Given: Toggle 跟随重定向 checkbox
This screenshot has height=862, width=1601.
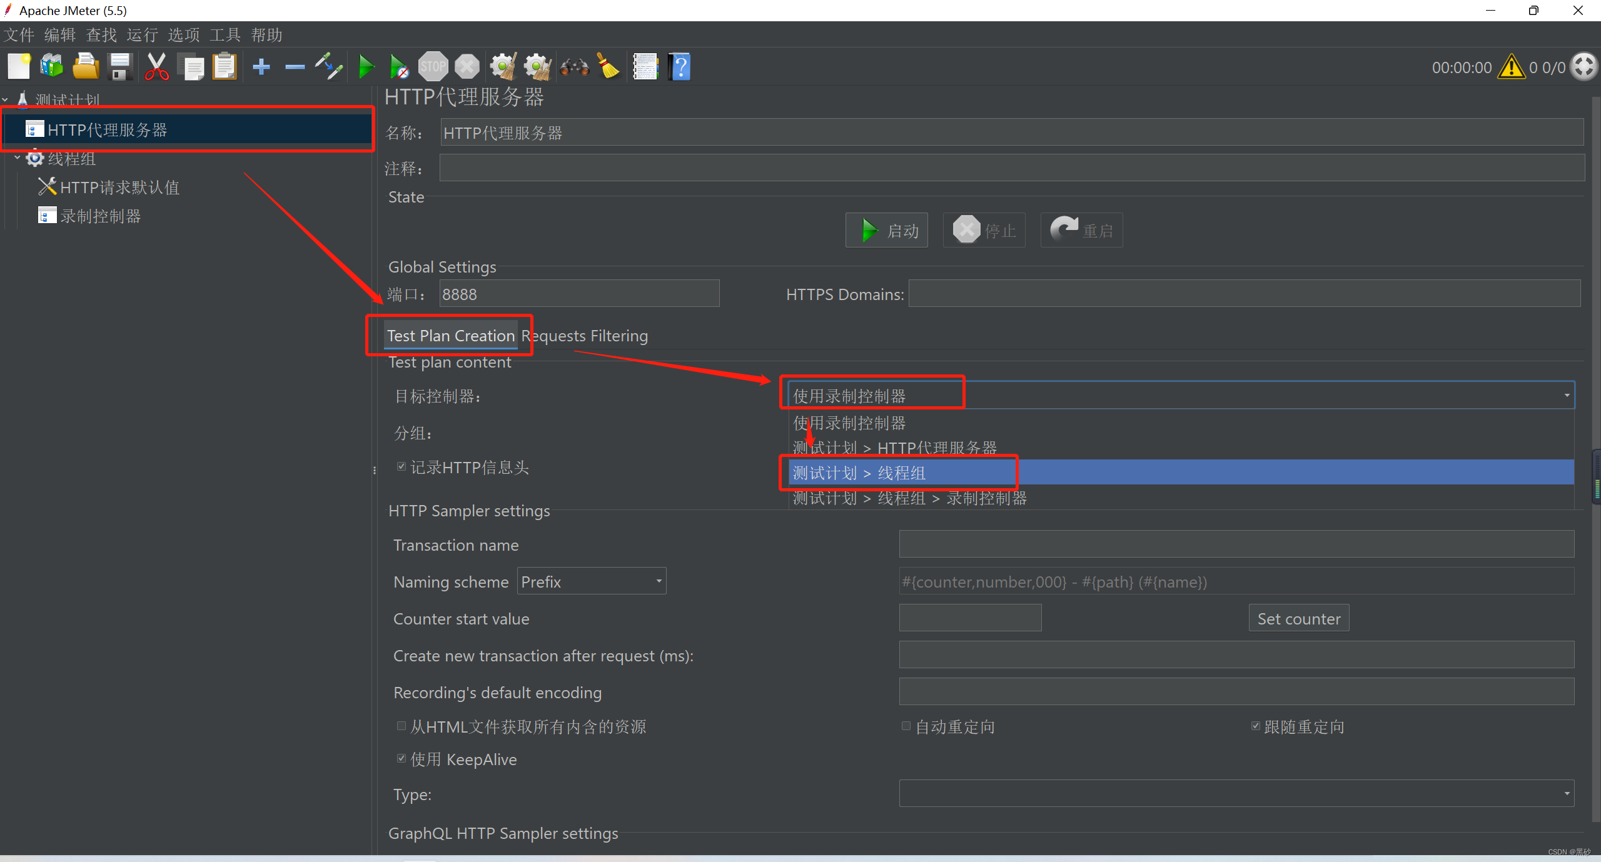Looking at the screenshot, I should 1255,726.
